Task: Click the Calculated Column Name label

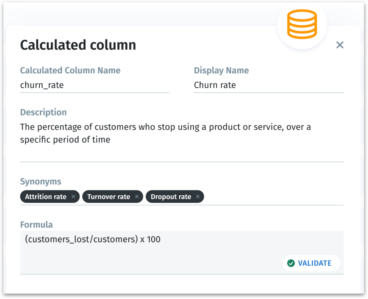Action: click(70, 71)
